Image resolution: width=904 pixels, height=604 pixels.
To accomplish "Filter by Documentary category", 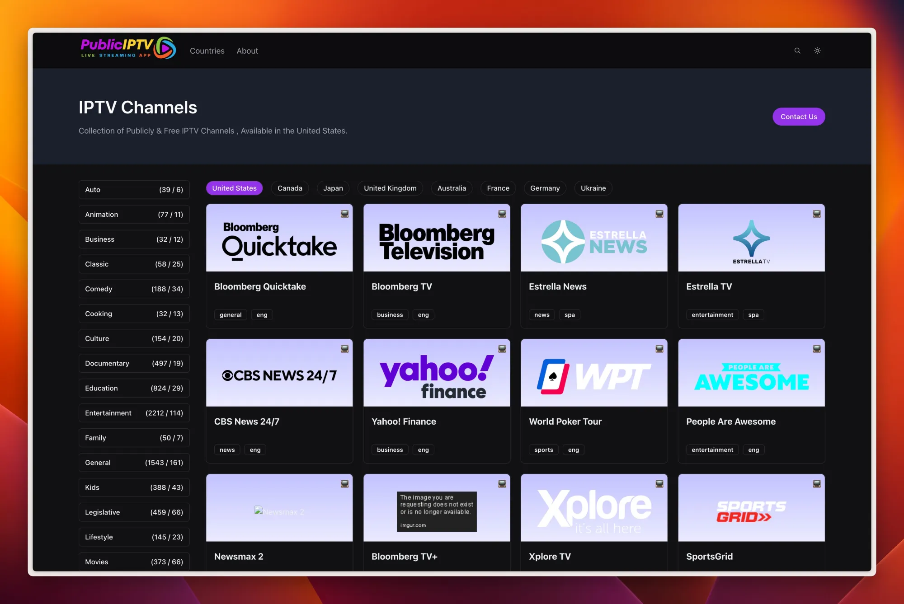I will click(x=134, y=363).
